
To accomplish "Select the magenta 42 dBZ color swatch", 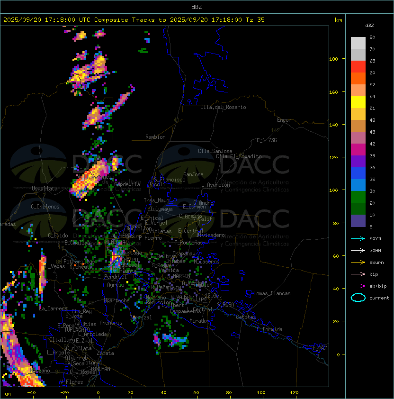I will 358,150.
